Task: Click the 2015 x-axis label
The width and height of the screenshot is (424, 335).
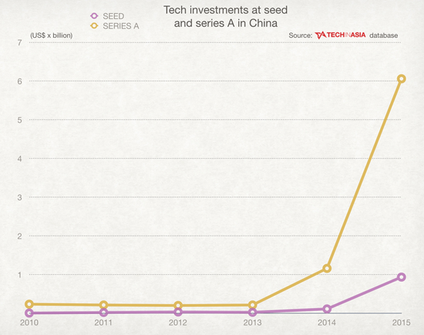Action: point(402,323)
